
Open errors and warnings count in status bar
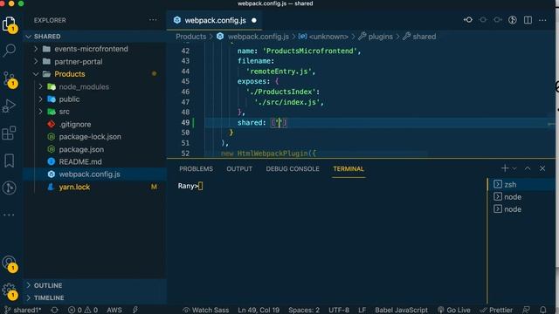pos(83,310)
